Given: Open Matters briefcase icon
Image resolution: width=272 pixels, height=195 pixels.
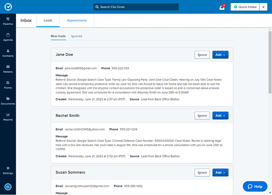Looking at the screenshot, I should pos(8,67).
